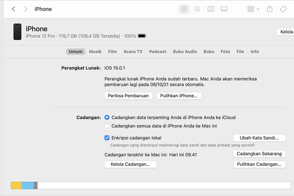The height and width of the screenshot is (196, 294).
Task: Select backup to iCloud radio option
Action: point(107,118)
